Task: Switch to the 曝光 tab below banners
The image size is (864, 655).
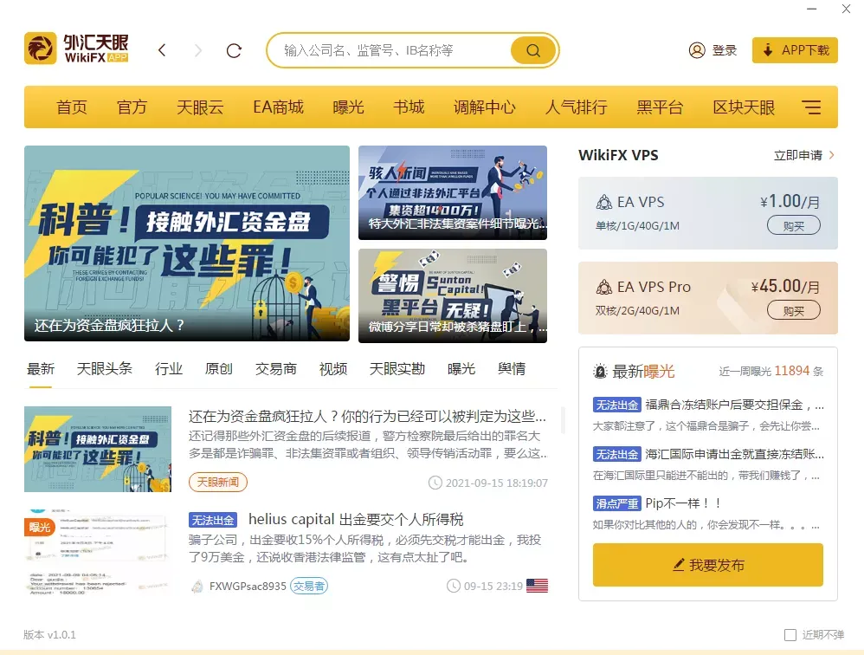Action: [461, 369]
